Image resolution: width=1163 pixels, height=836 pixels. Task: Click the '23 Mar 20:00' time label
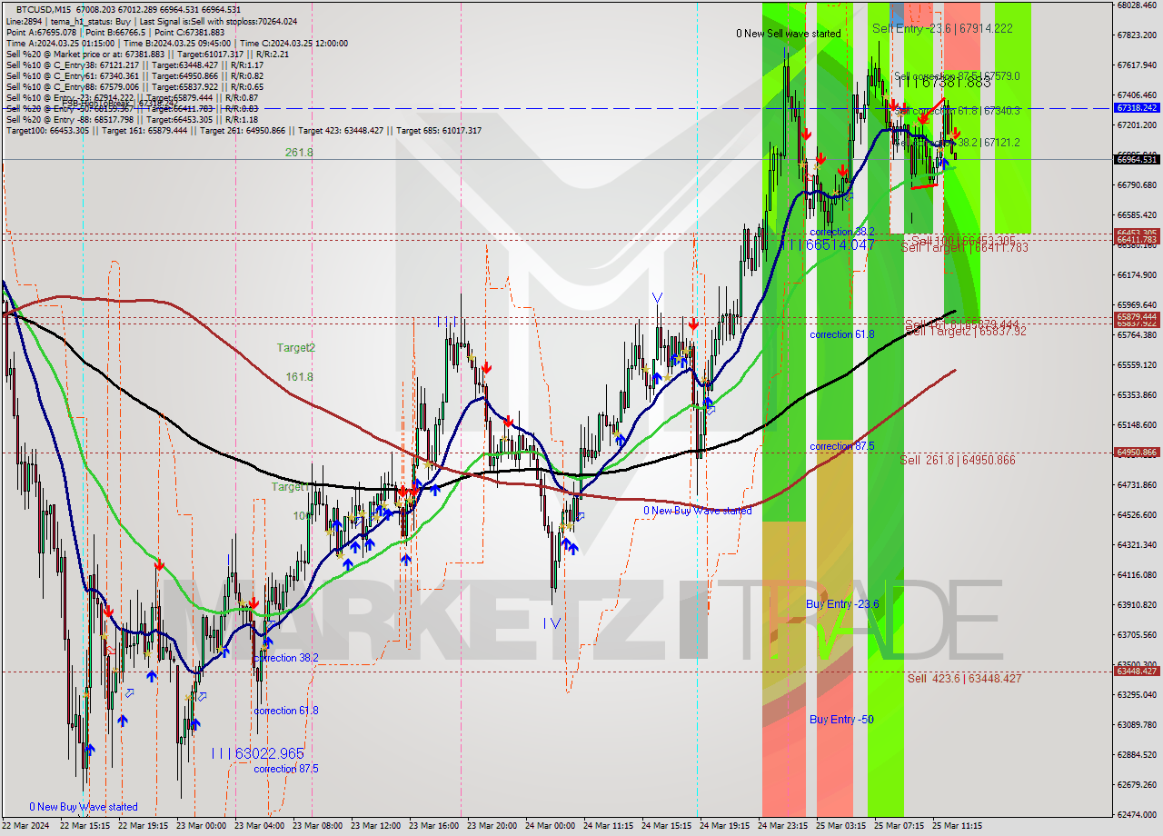click(x=492, y=826)
